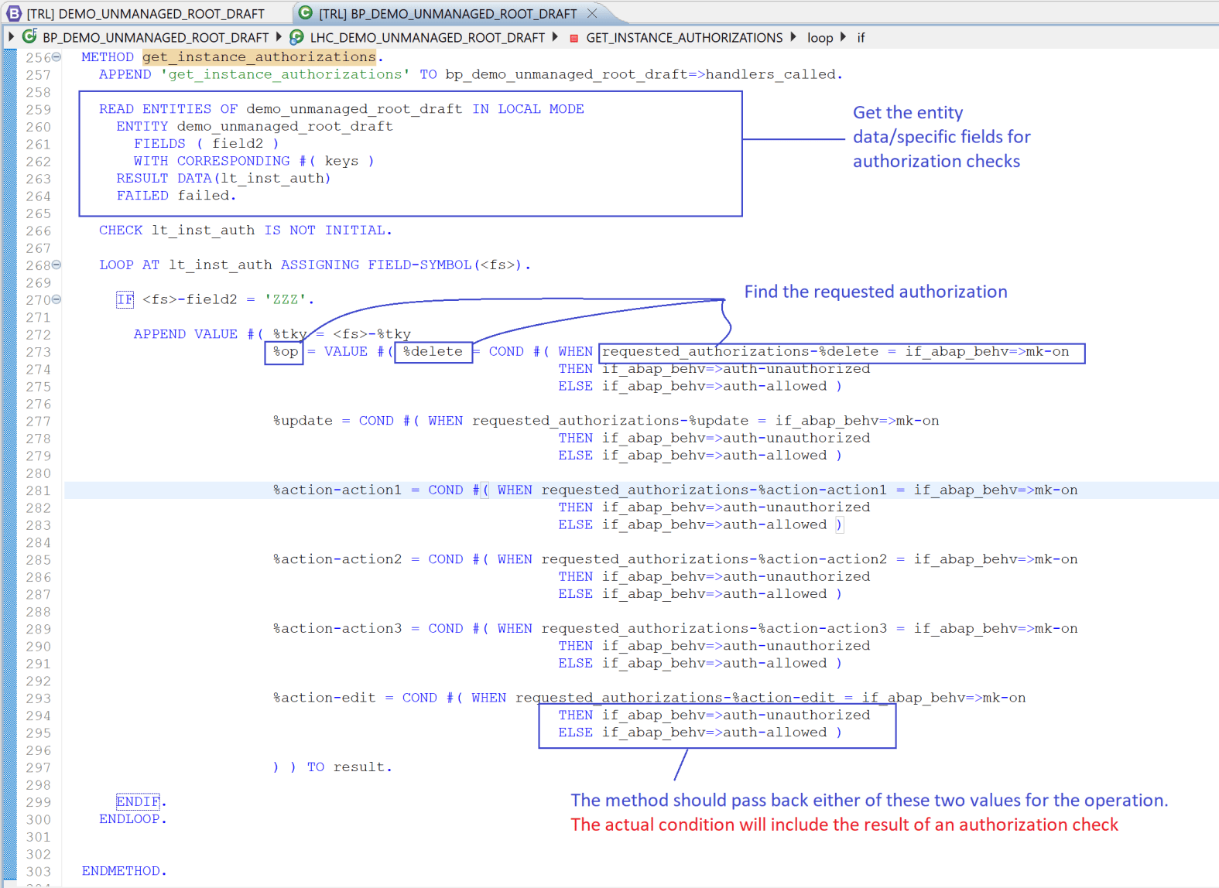Screen dimensions: 1219x888
Task: Open the BP_DEMO_UNMANAGED_ROOT_DRAFT breadcrumb segment
Action: click(x=156, y=37)
